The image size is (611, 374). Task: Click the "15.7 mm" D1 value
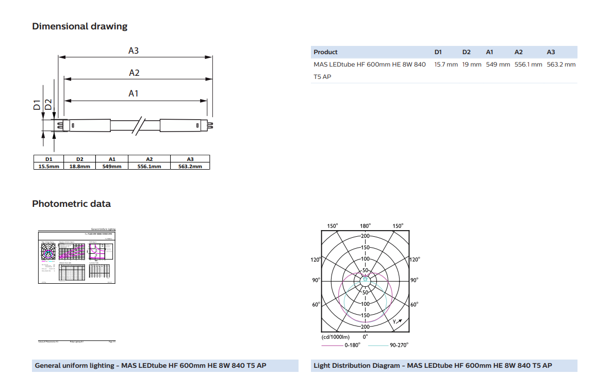pos(445,64)
